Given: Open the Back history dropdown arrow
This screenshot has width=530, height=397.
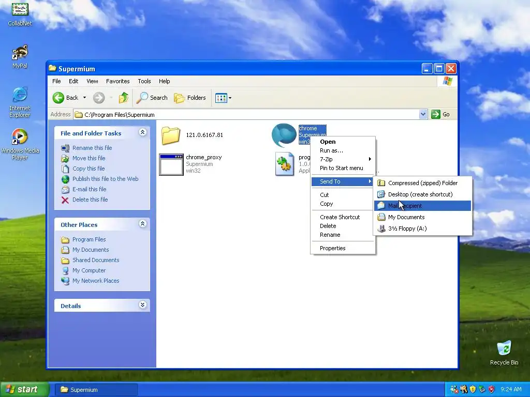Looking at the screenshot, I should click(84, 98).
